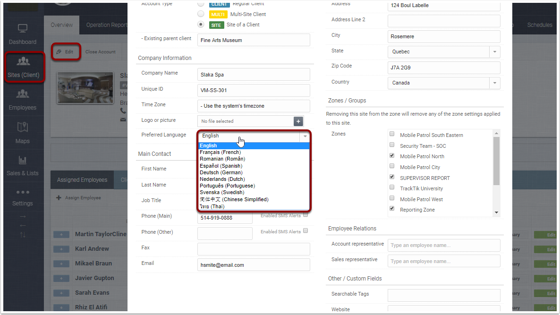Click the Close Account button
560x315 pixels.
[100, 52]
